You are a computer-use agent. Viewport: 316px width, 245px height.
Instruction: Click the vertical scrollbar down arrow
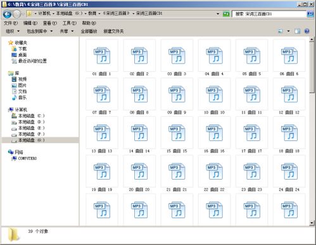coord(312,223)
